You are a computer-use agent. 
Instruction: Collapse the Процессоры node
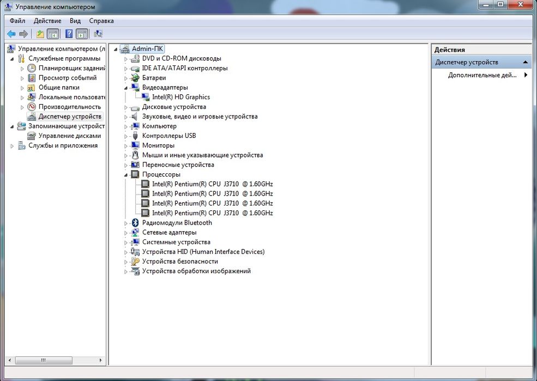pos(126,175)
